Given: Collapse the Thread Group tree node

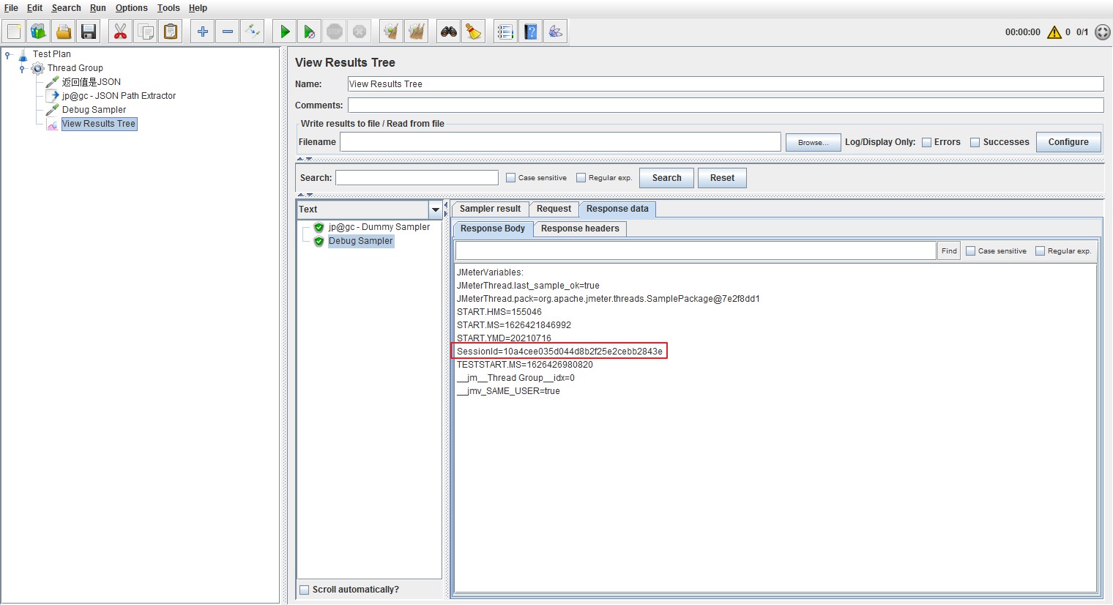Looking at the screenshot, I should [x=23, y=69].
